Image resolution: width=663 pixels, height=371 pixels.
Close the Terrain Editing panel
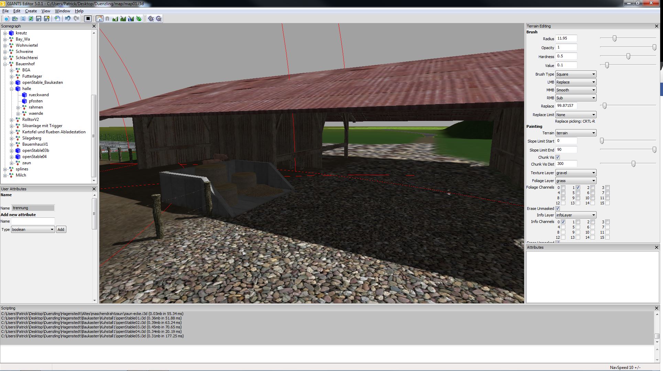[x=656, y=26]
